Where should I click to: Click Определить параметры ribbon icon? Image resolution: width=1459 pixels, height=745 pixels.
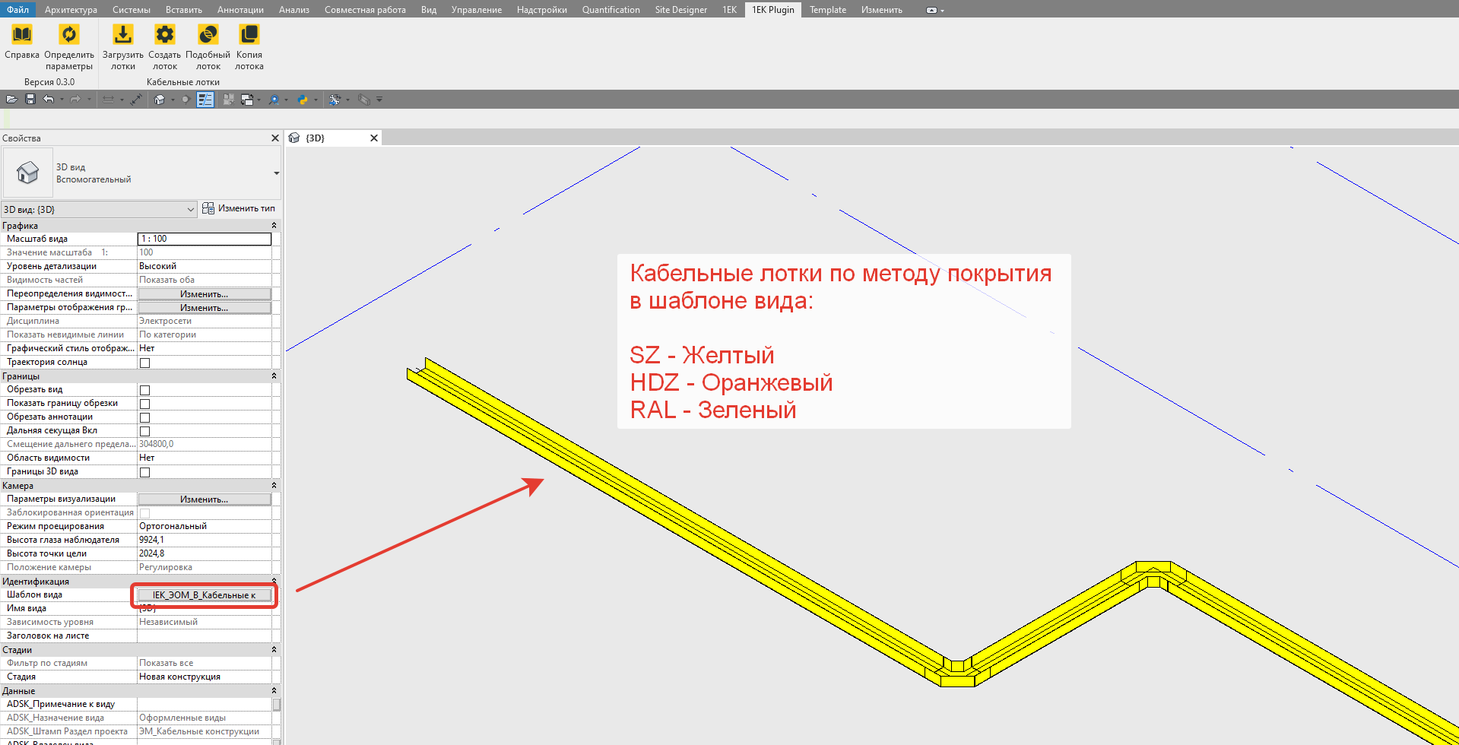click(x=68, y=35)
